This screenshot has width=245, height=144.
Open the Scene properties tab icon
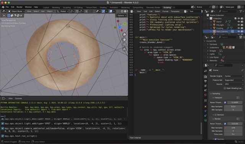tap(206, 90)
